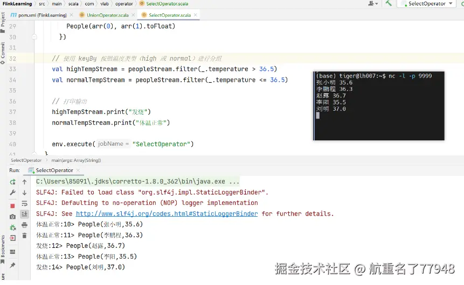Open run configuration settings wrench
Image resolution: width=464 pixels, height=285 pixels.
tap(12, 193)
